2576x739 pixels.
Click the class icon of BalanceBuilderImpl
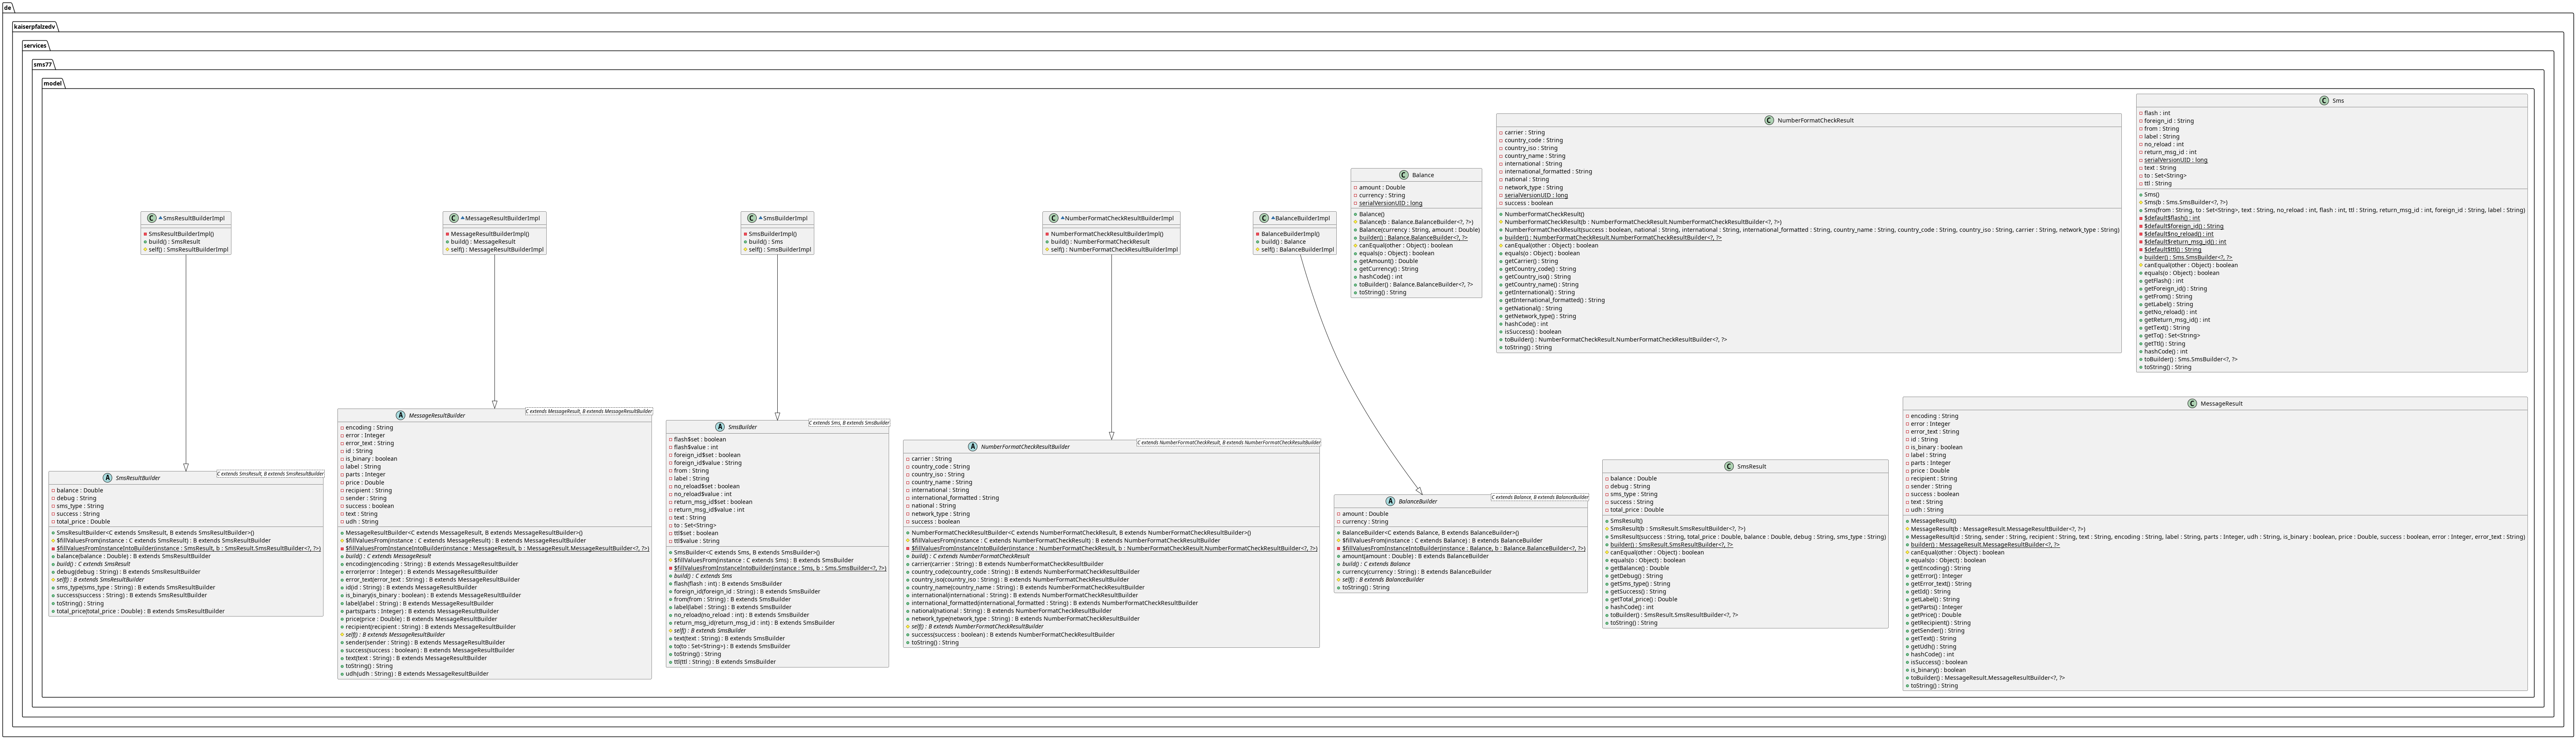(1264, 218)
